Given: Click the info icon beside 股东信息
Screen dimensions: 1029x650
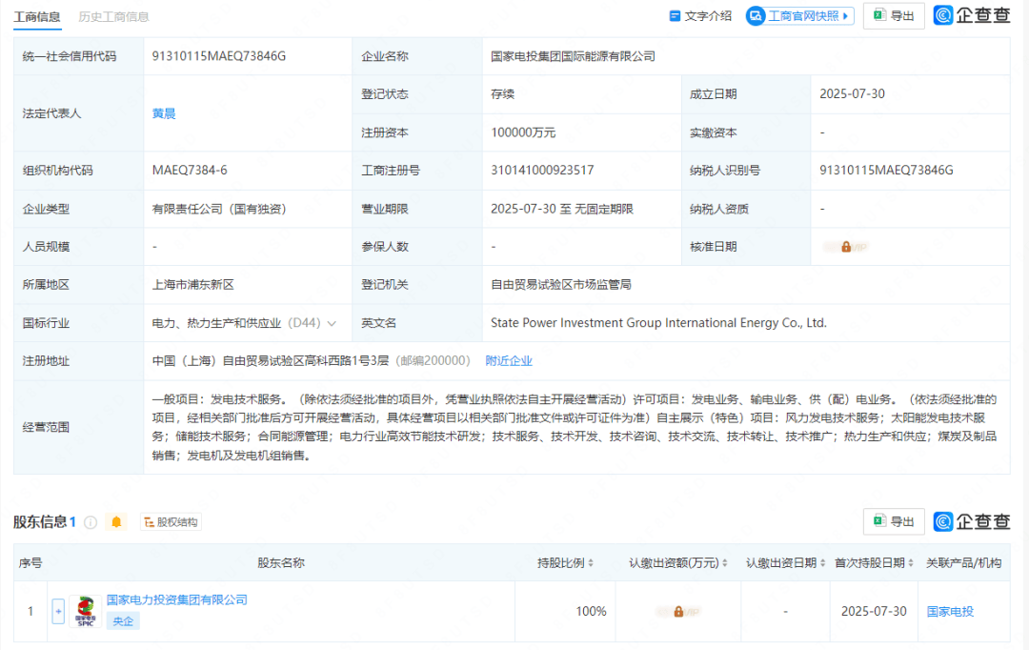Looking at the screenshot, I should pyautogui.click(x=91, y=522).
